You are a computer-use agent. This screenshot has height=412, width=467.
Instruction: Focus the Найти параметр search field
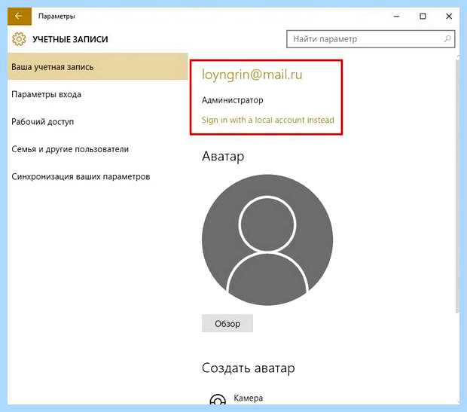pos(371,39)
